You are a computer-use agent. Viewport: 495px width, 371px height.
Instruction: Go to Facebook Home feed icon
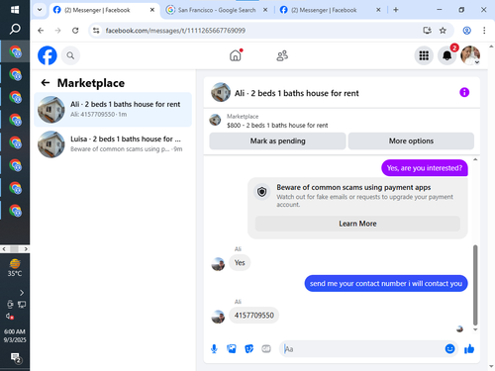[236, 55]
